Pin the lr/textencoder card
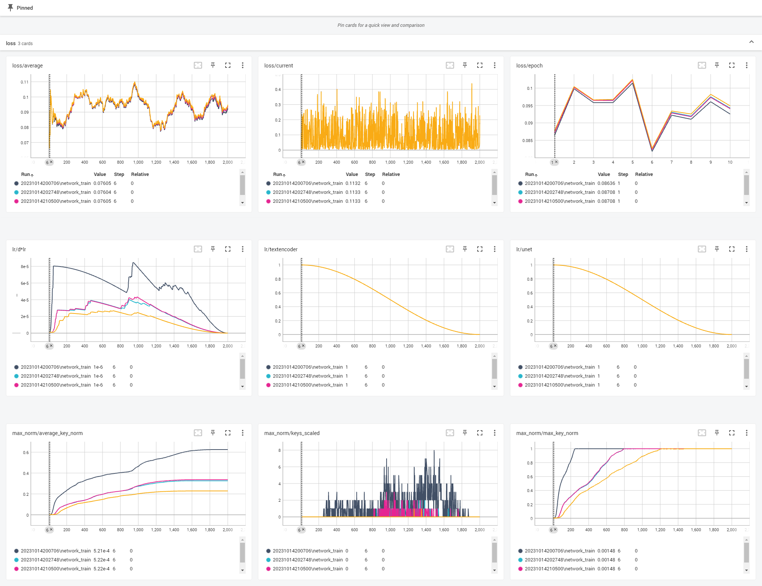The height and width of the screenshot is (586, 762). (x=465, y=249)
